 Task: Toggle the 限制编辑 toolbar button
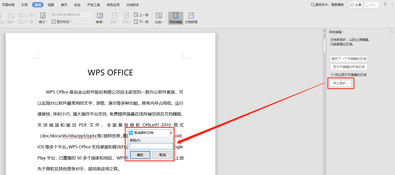click(x=176, y=18)
